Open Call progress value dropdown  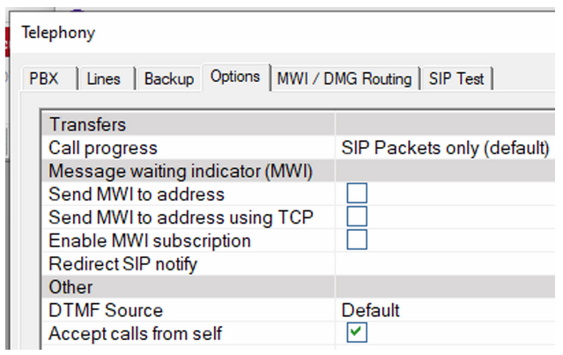pyautogui.click(x=445, y=147)
